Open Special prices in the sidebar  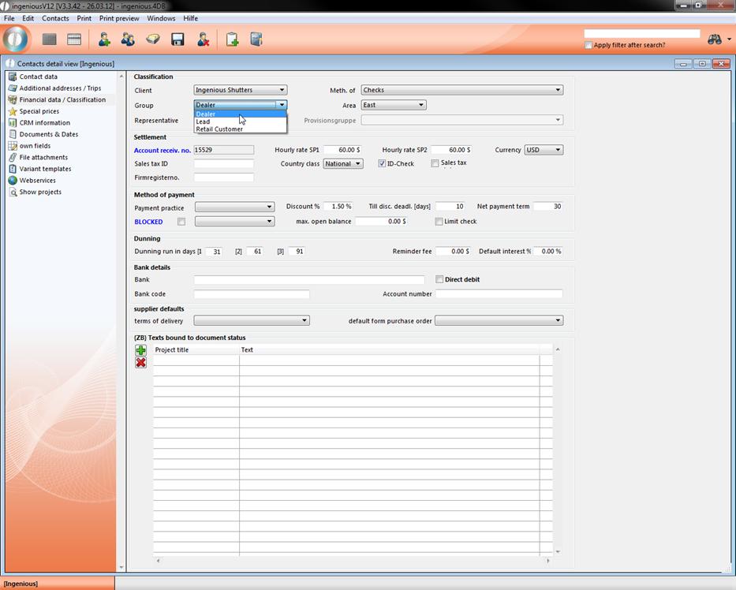(39, 111)
